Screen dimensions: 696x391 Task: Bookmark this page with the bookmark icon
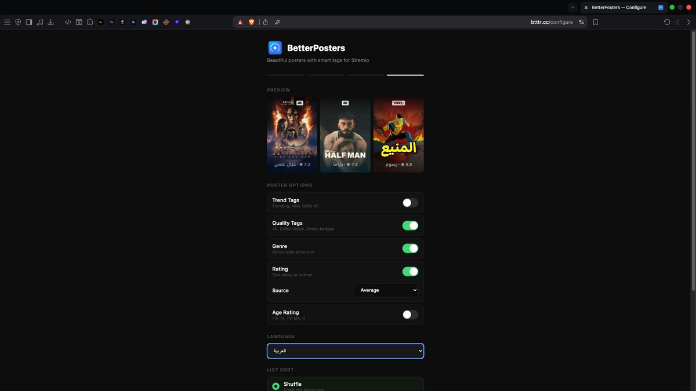coord(596,22)
